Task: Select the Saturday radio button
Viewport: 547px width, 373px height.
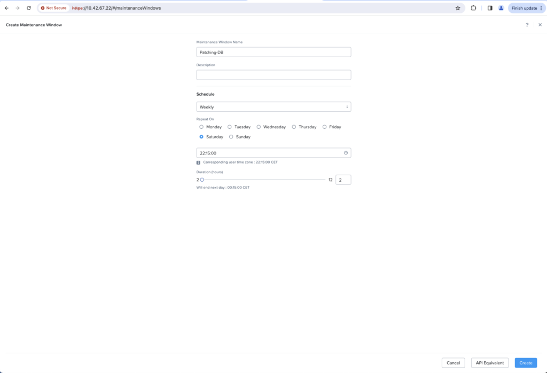Action: click(201, 137)
